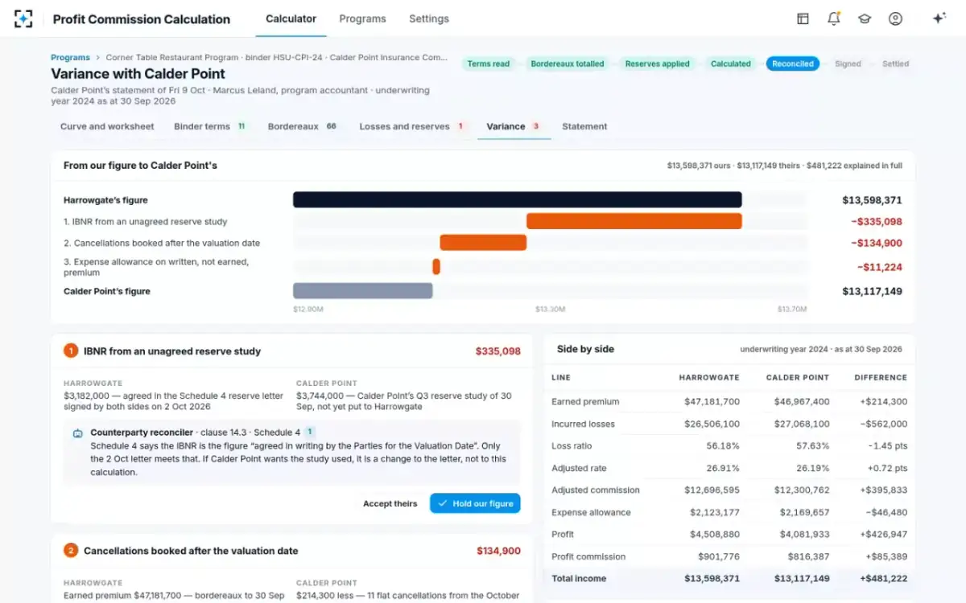Select the Reserves applied stage pill
This screenshot has width=966, height=603.
point(658,64)
